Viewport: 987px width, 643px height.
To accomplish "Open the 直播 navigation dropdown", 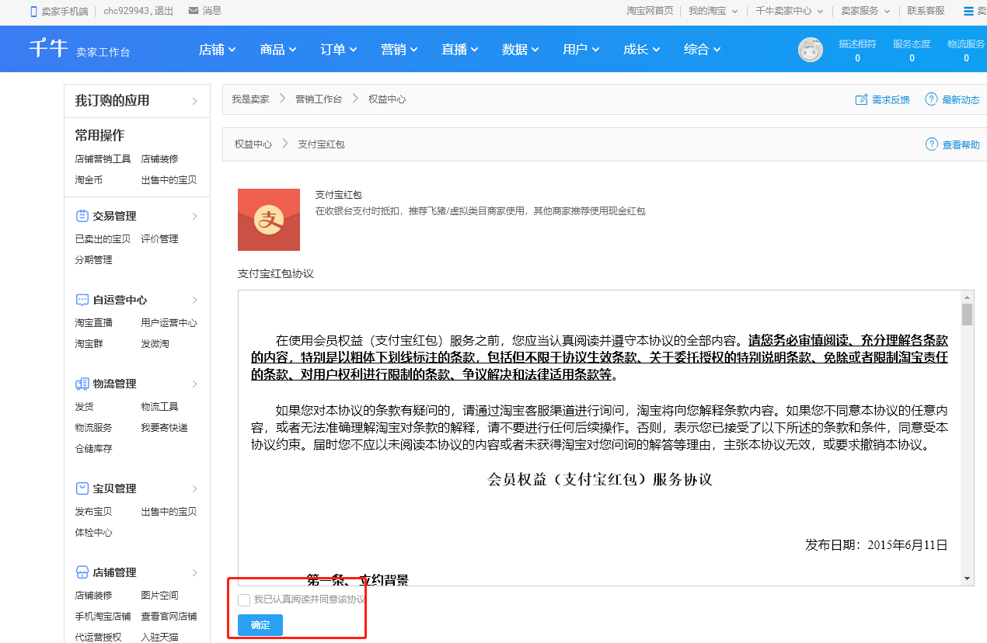I will click(x=460, y=49).
